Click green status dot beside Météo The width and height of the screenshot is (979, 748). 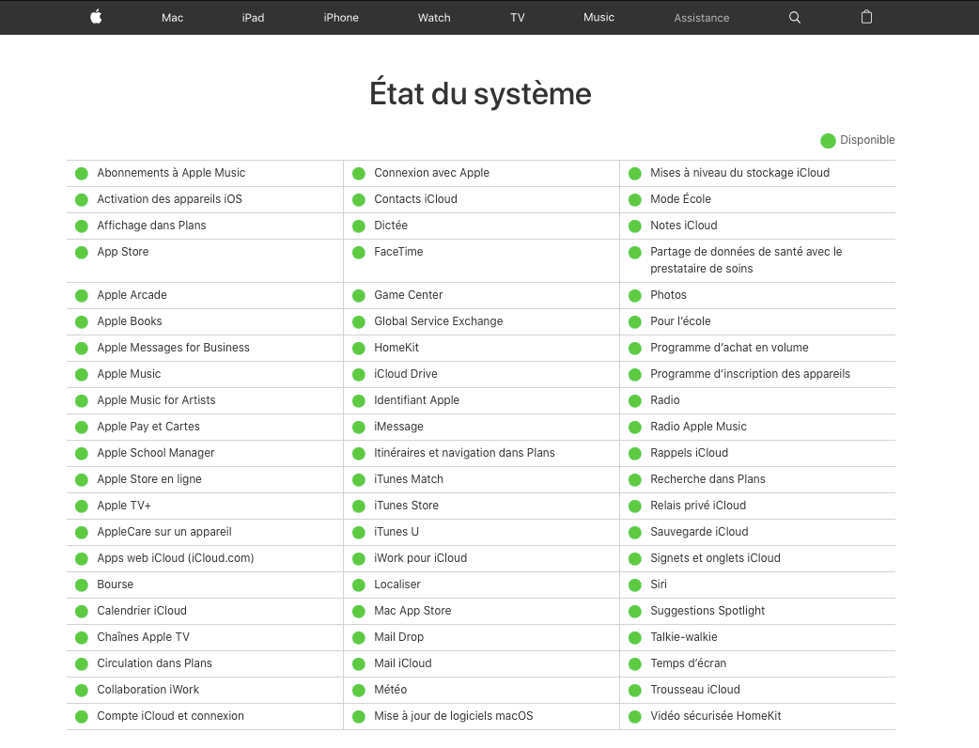pyautogui.click(x=358, y=690)
